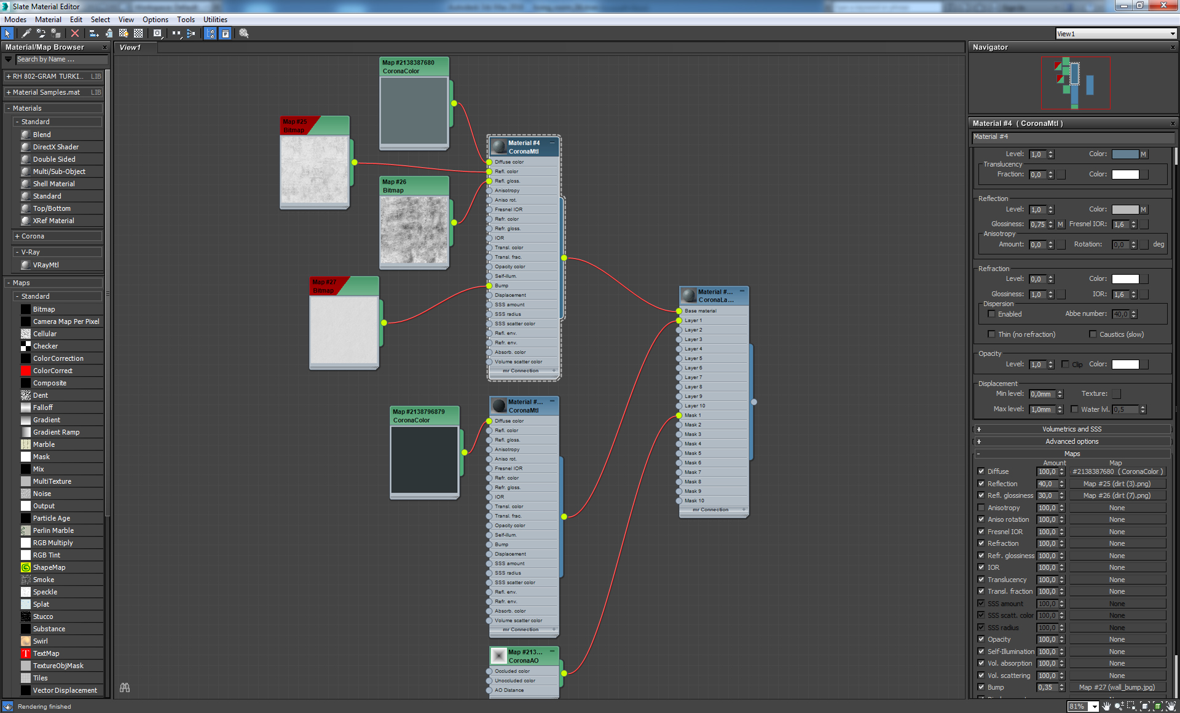The width and height of the screenshot is (1180, 713).
Task: Toggle Material/Map Browser panel icon
Action: (210, 33)
